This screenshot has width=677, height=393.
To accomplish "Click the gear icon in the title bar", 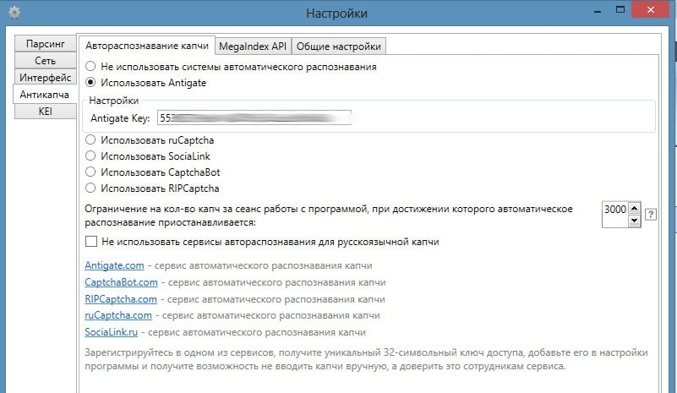I will click(x=14, y=13).
